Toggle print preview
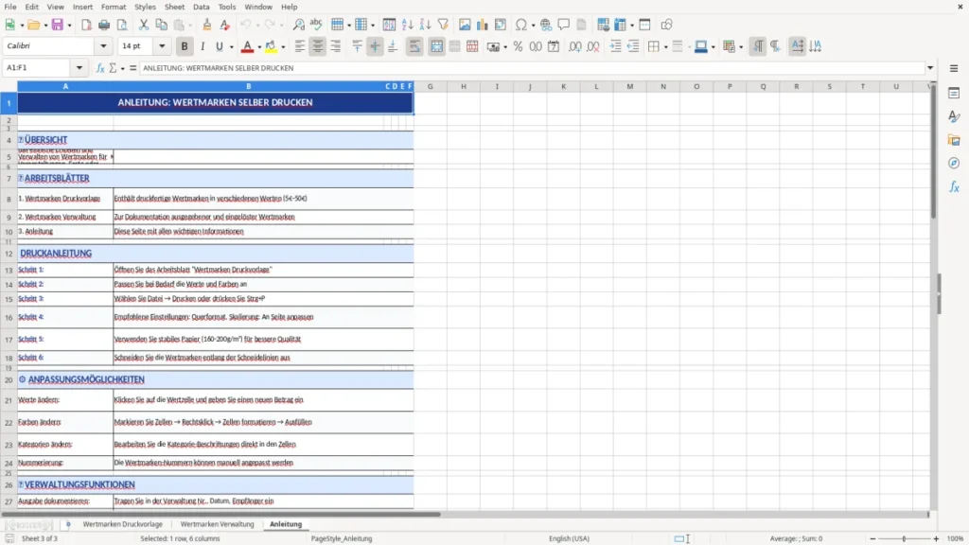The height and width of the screenshot is (545, 969). [x=122, y=25]
